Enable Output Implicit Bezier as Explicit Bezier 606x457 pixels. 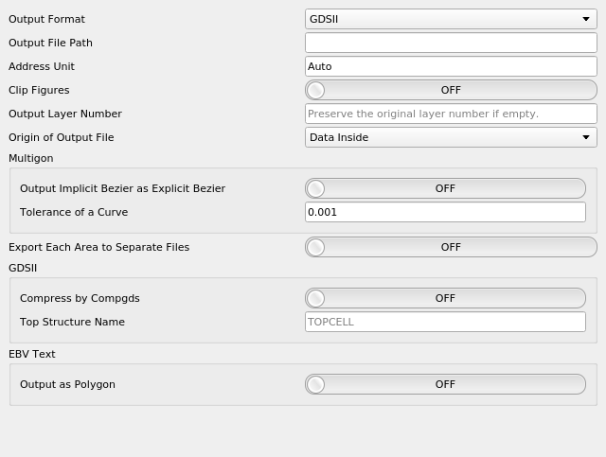click(x=445, y=188)
